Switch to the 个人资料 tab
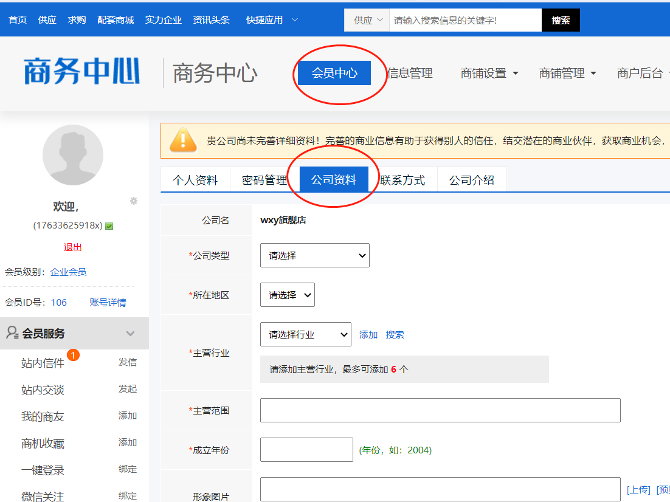 [195, 180]
